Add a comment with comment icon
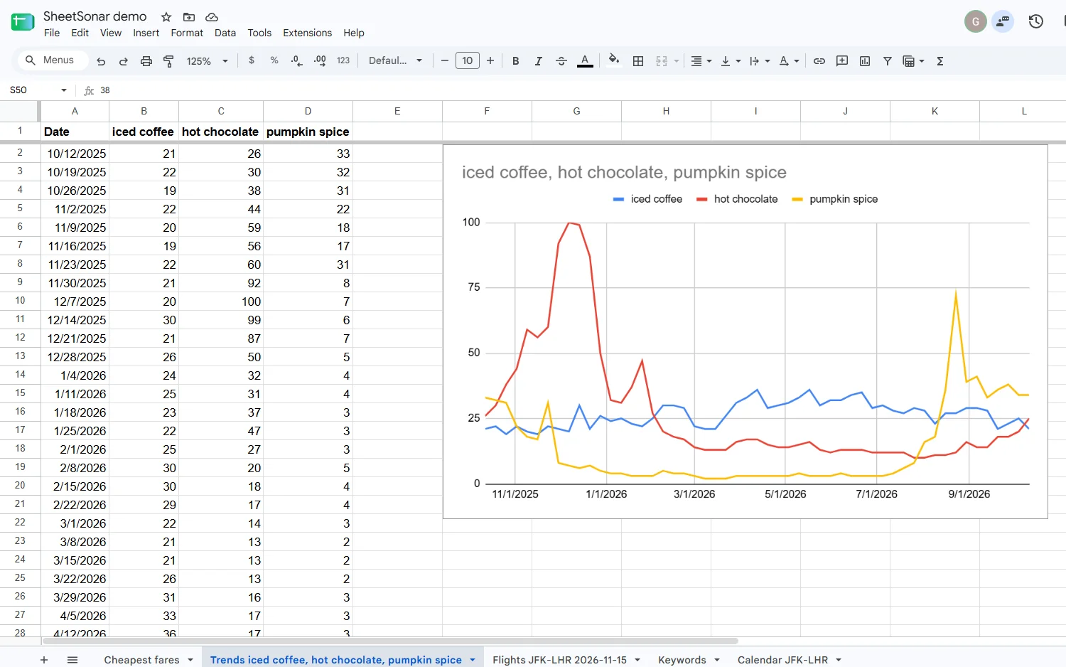Viewport: 1066px width, 667px height. point(842,61)
